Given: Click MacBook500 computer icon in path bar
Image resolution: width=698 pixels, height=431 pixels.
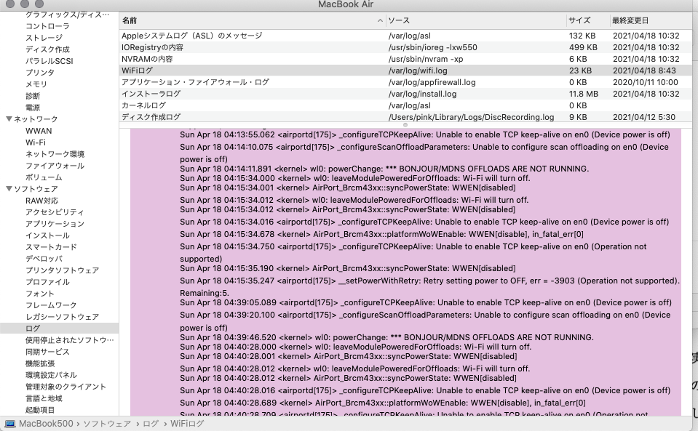Looking at the screenshot, I should [9, 424].
